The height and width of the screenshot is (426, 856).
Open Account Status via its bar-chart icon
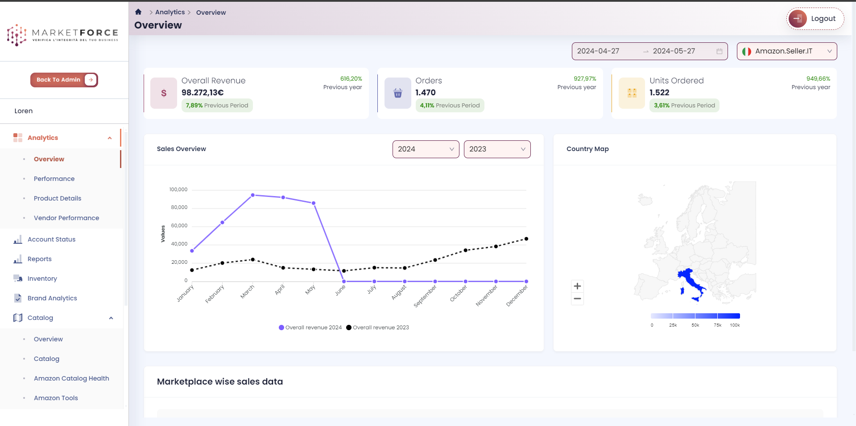tap(18, 239)
